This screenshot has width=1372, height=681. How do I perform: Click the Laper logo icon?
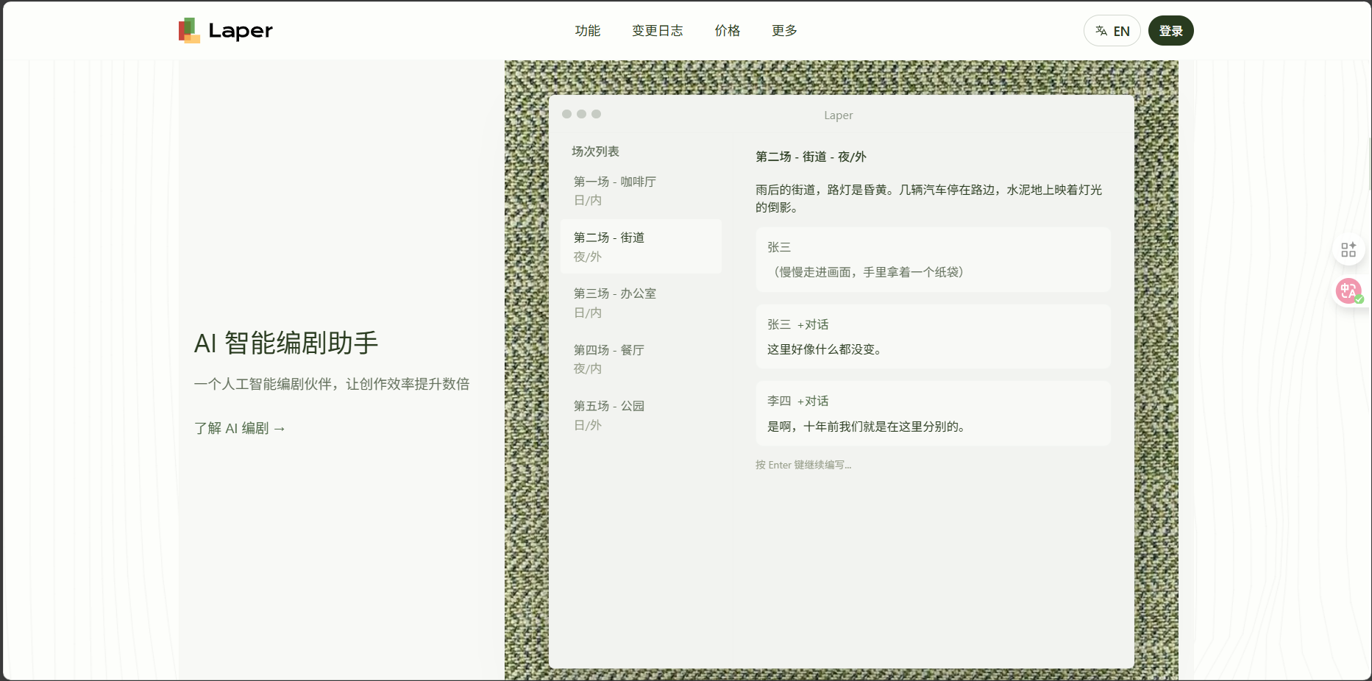[x=189, y=30]
